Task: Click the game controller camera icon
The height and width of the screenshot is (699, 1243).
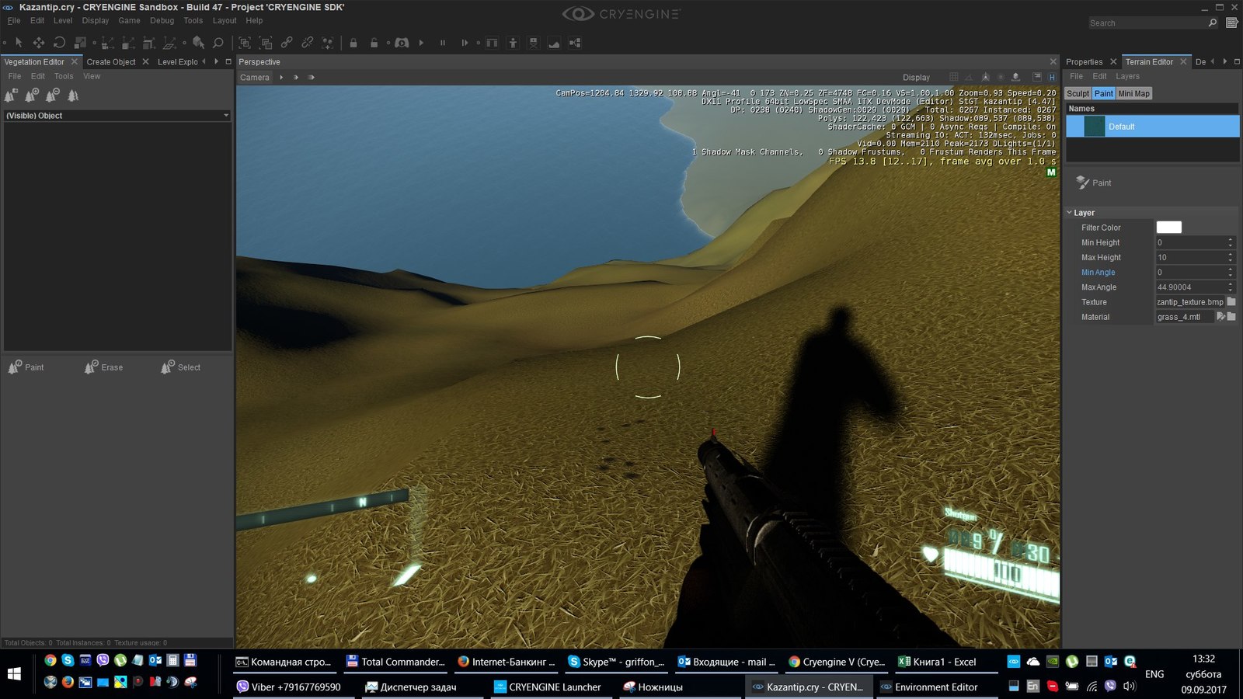Action: coord(402,43)
